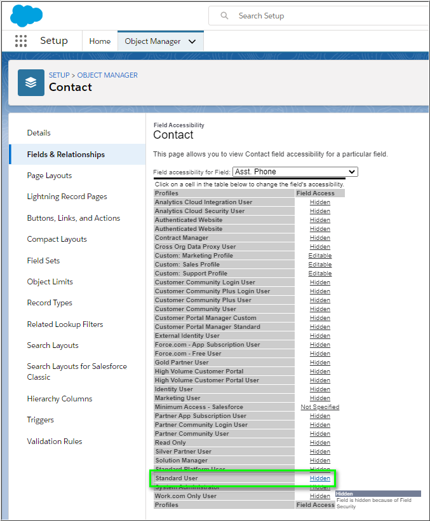The height and width of the screenshot is (521, 430).
Task: Open Search Layouts section
Action: (53, 345)
